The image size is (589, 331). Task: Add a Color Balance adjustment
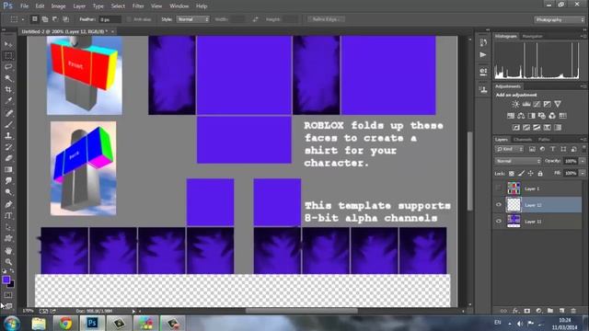coord(521,116)
